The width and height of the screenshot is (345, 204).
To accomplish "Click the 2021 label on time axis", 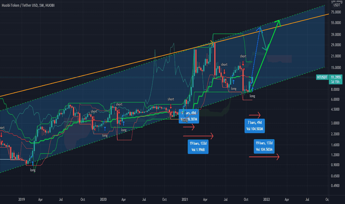I will click(x=185, y=200).
